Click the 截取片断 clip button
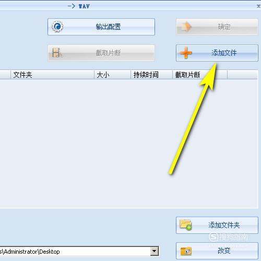This screenshot has height=261, width=261. tap(101, 53)
